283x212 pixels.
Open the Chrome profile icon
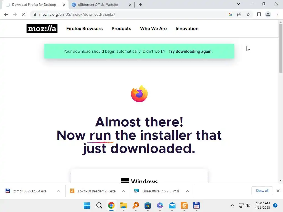(x=268, y=14)
